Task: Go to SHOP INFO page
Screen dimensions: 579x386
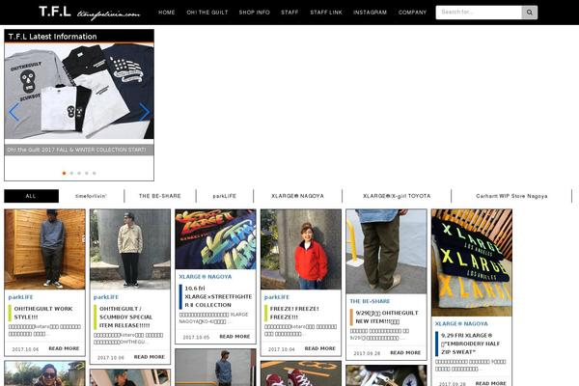Action: point(254,13)
